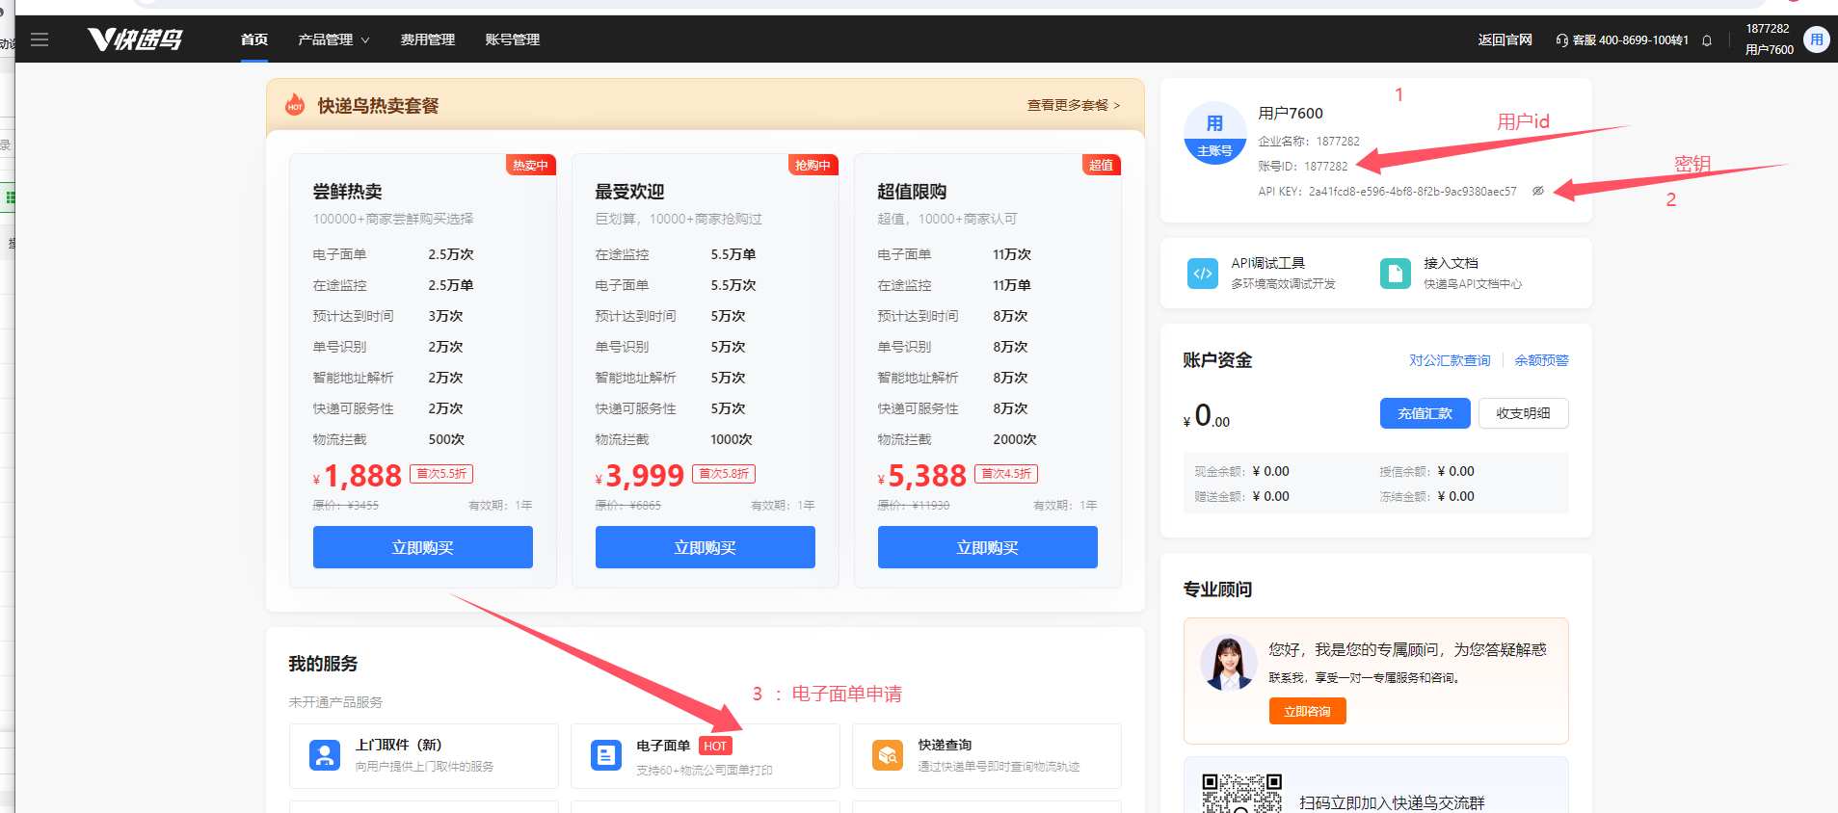Open the 电子面单 service card title
Viewport: 1838px width, 813px height.
pyautogui.click(x=663, y=746)
